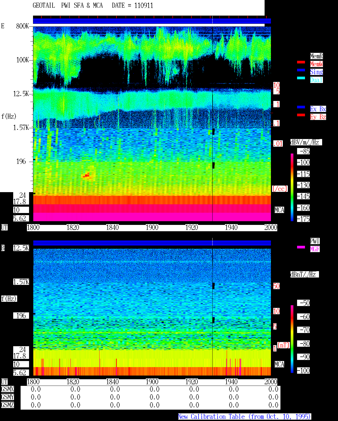This screenshot has height=421, width=338.
Task: Click the GSMX row label
Action: pos(7,389)
